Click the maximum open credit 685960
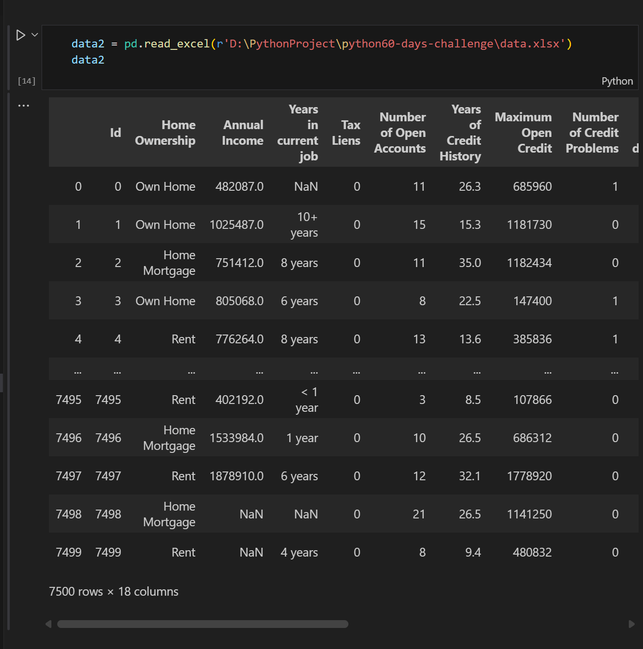 coord(532,187)
